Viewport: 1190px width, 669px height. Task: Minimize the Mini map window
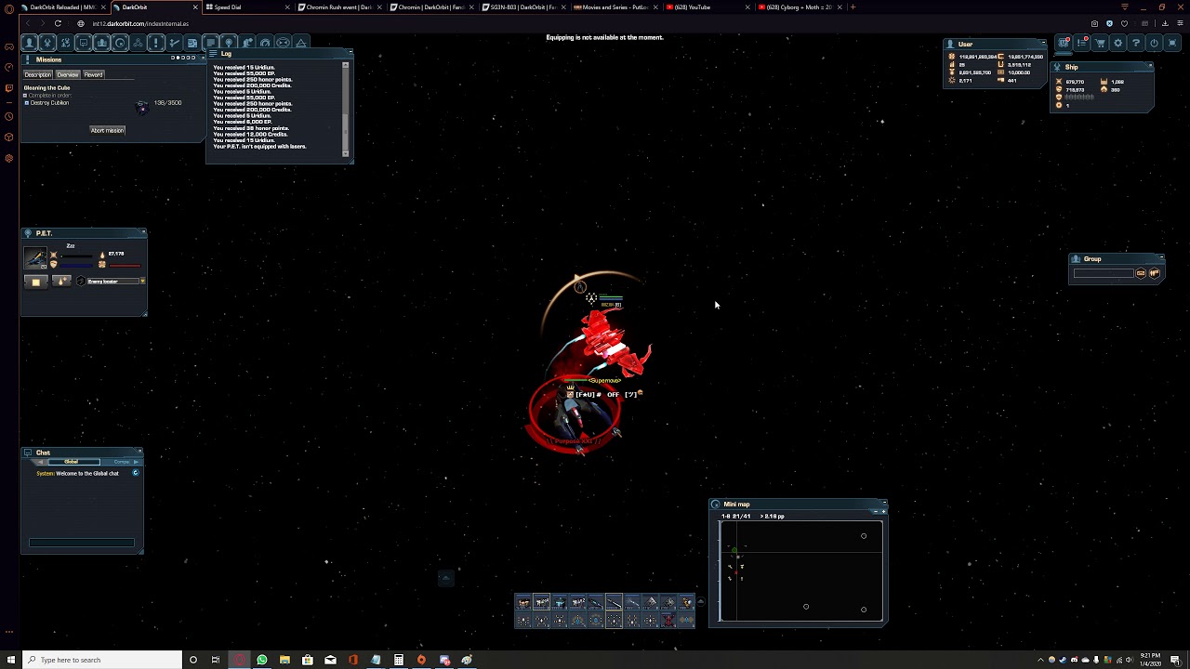pos(885,503)
